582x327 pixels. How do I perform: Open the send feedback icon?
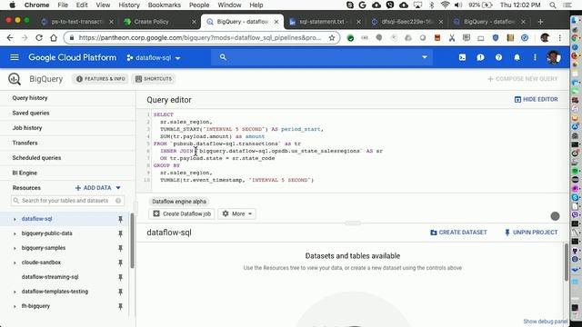click(x=480, y=57)
